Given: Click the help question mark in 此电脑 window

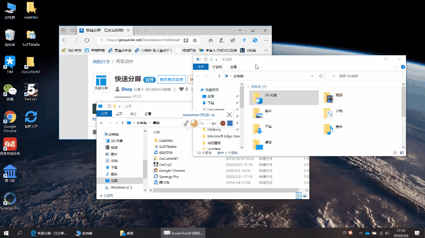Looking at the screenshot, I should [x=402, y=67].
